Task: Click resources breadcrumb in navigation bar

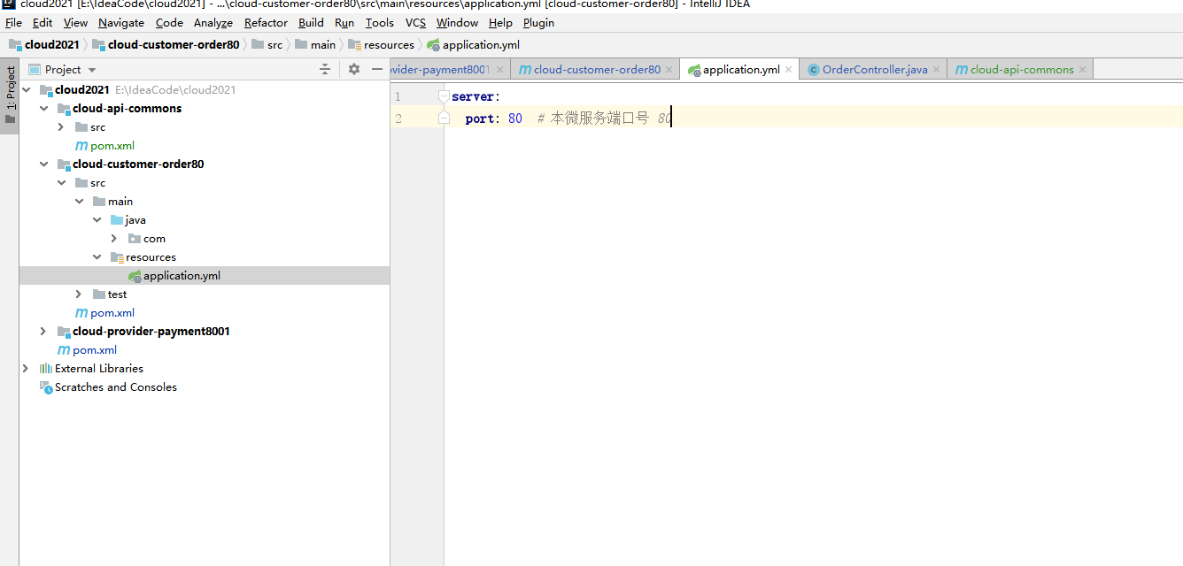Action: (381, 44)
